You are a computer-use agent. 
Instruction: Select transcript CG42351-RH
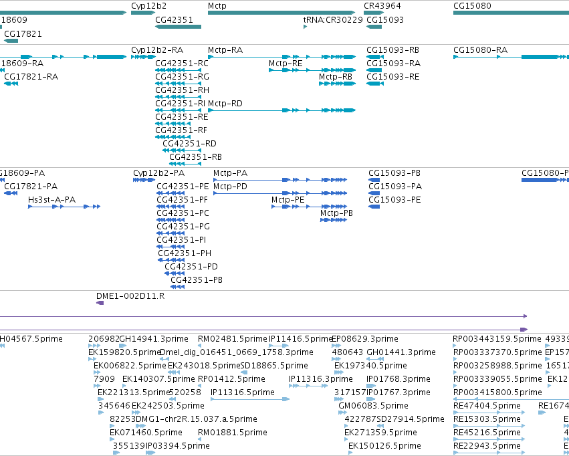(x=182, y=90)
